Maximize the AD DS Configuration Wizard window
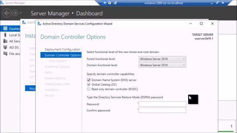This screenshot has height=133, width=237. (x=201, y=24)
